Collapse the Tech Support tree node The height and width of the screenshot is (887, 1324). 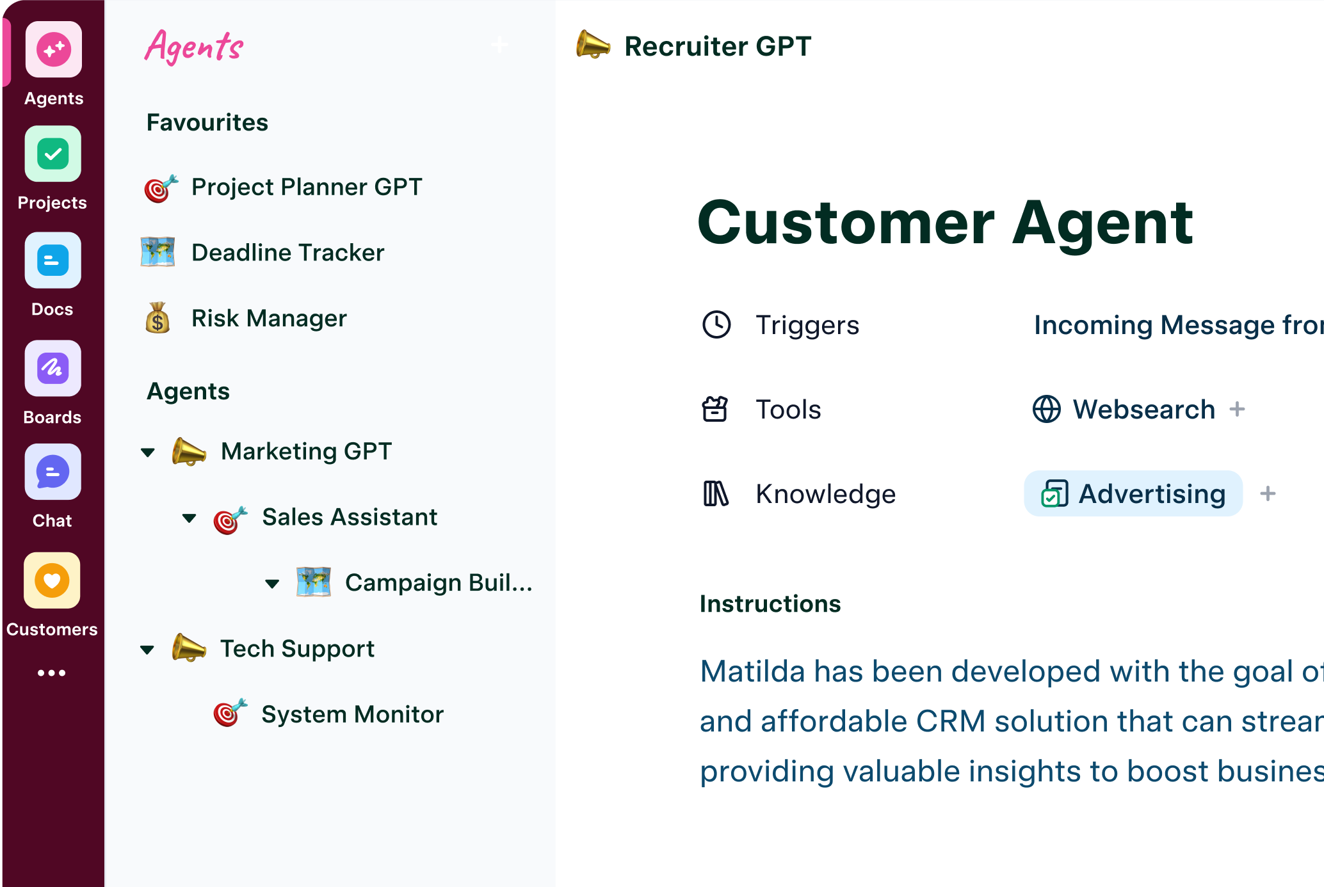click(x=147, y=650)
